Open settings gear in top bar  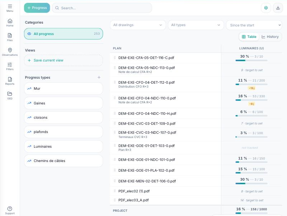(x=266, y=8)
